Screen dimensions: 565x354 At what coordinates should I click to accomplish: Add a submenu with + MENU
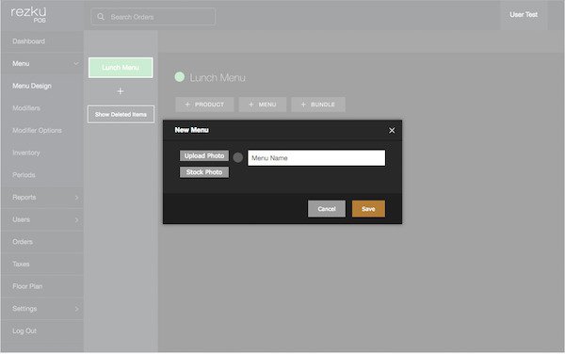tap(263, 105)
